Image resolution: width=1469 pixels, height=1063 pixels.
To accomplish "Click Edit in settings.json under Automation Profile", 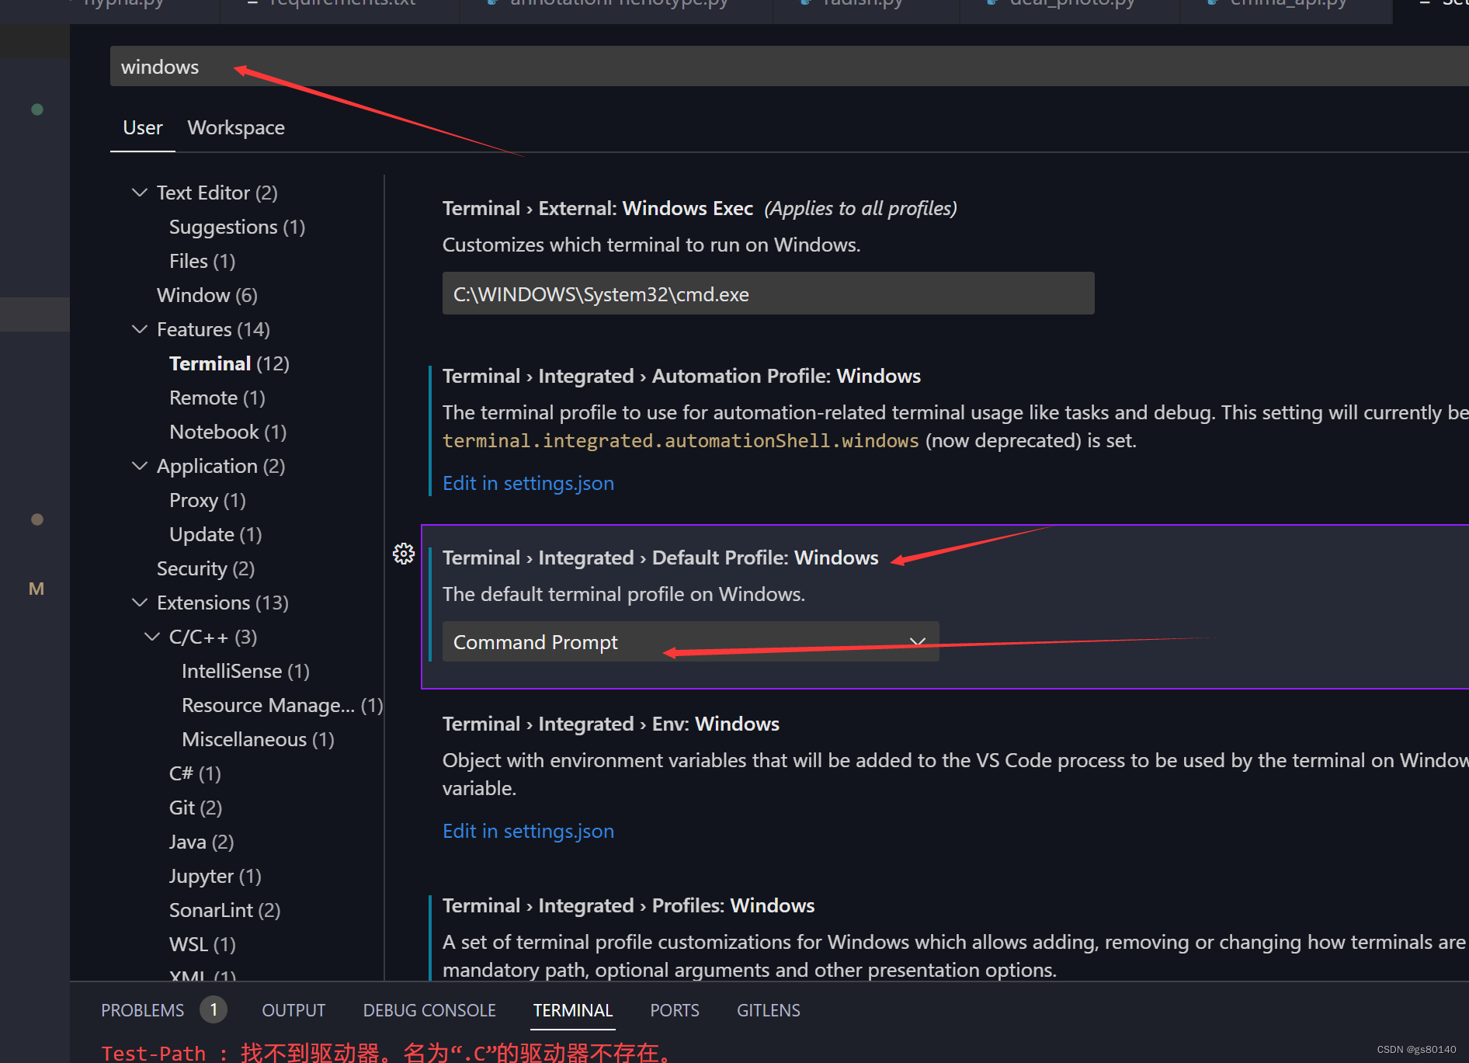I will (x=528, y=482).
